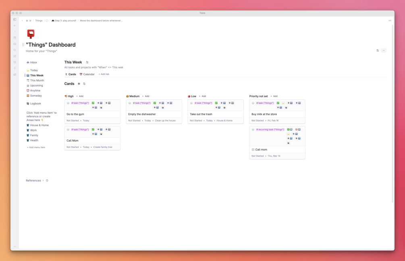Toggle the status circle on Buy milk card

click(253, 103)
